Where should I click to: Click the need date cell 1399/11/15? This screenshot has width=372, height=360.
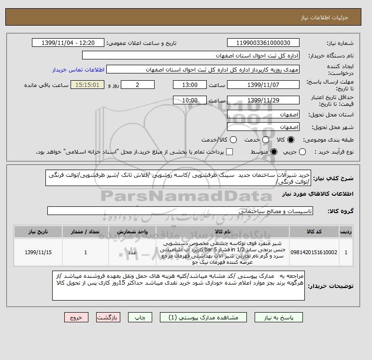(38, 252)
